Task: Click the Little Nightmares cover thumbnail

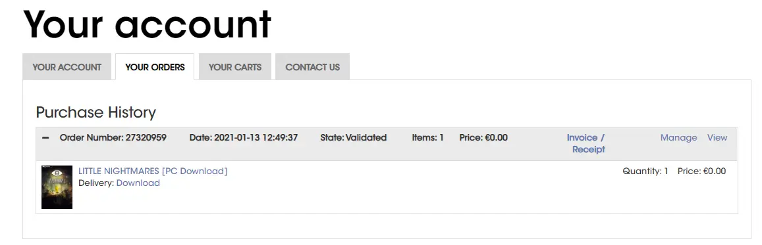Action: (57, 187)
